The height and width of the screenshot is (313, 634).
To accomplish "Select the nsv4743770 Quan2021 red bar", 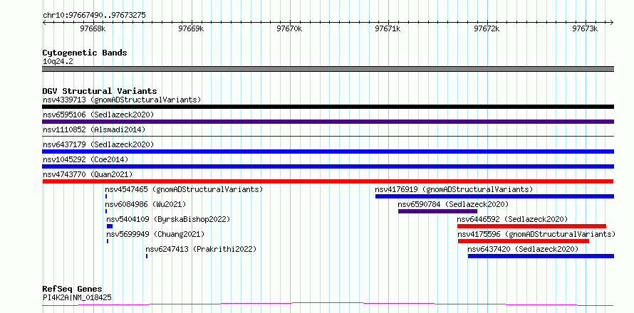I will (328, 181).
